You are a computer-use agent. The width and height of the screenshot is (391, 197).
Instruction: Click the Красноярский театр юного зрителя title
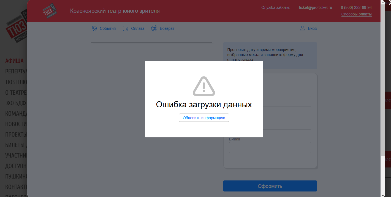[x=115, y=11]
